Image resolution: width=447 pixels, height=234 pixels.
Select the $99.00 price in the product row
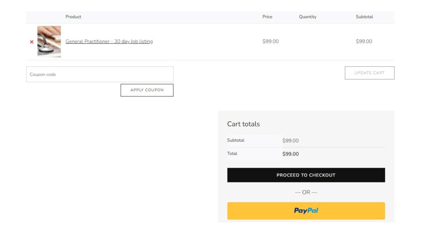[x=270, y=41]
